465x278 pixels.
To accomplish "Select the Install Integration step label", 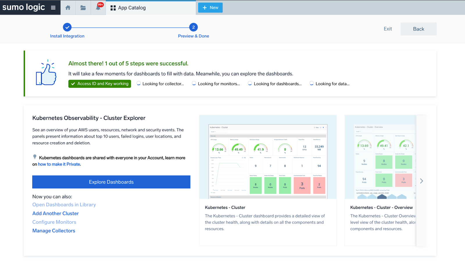I will pyautogui.click(x=67, y=36).
